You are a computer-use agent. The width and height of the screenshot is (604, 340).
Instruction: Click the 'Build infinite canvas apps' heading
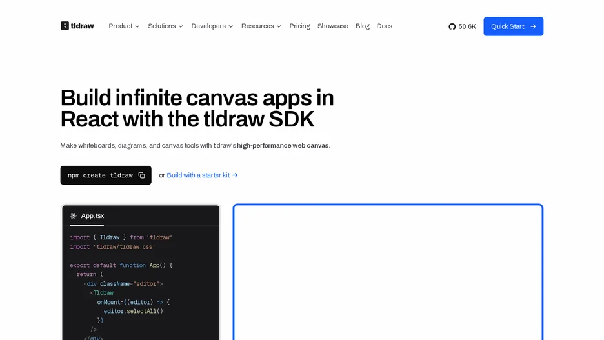(x=197, y=108)
